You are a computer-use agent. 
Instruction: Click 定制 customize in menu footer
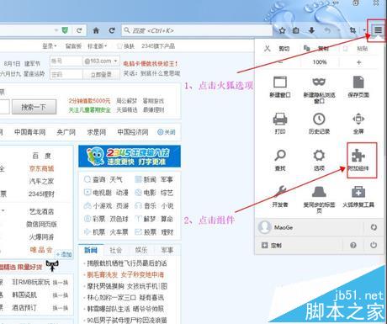pos(272,246)
